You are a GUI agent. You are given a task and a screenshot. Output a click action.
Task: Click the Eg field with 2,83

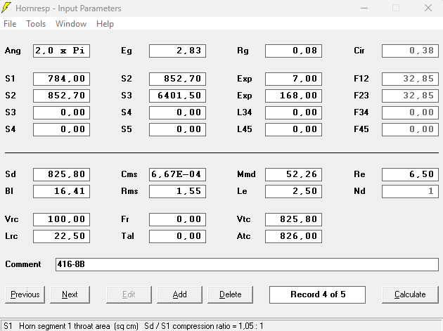click(177, 51)
